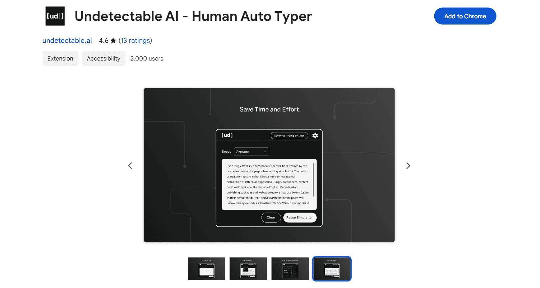The height and width of the screenshot is (288, 540).
Task: Click the [ud] logo inside the popup preview
Action: 227,135
